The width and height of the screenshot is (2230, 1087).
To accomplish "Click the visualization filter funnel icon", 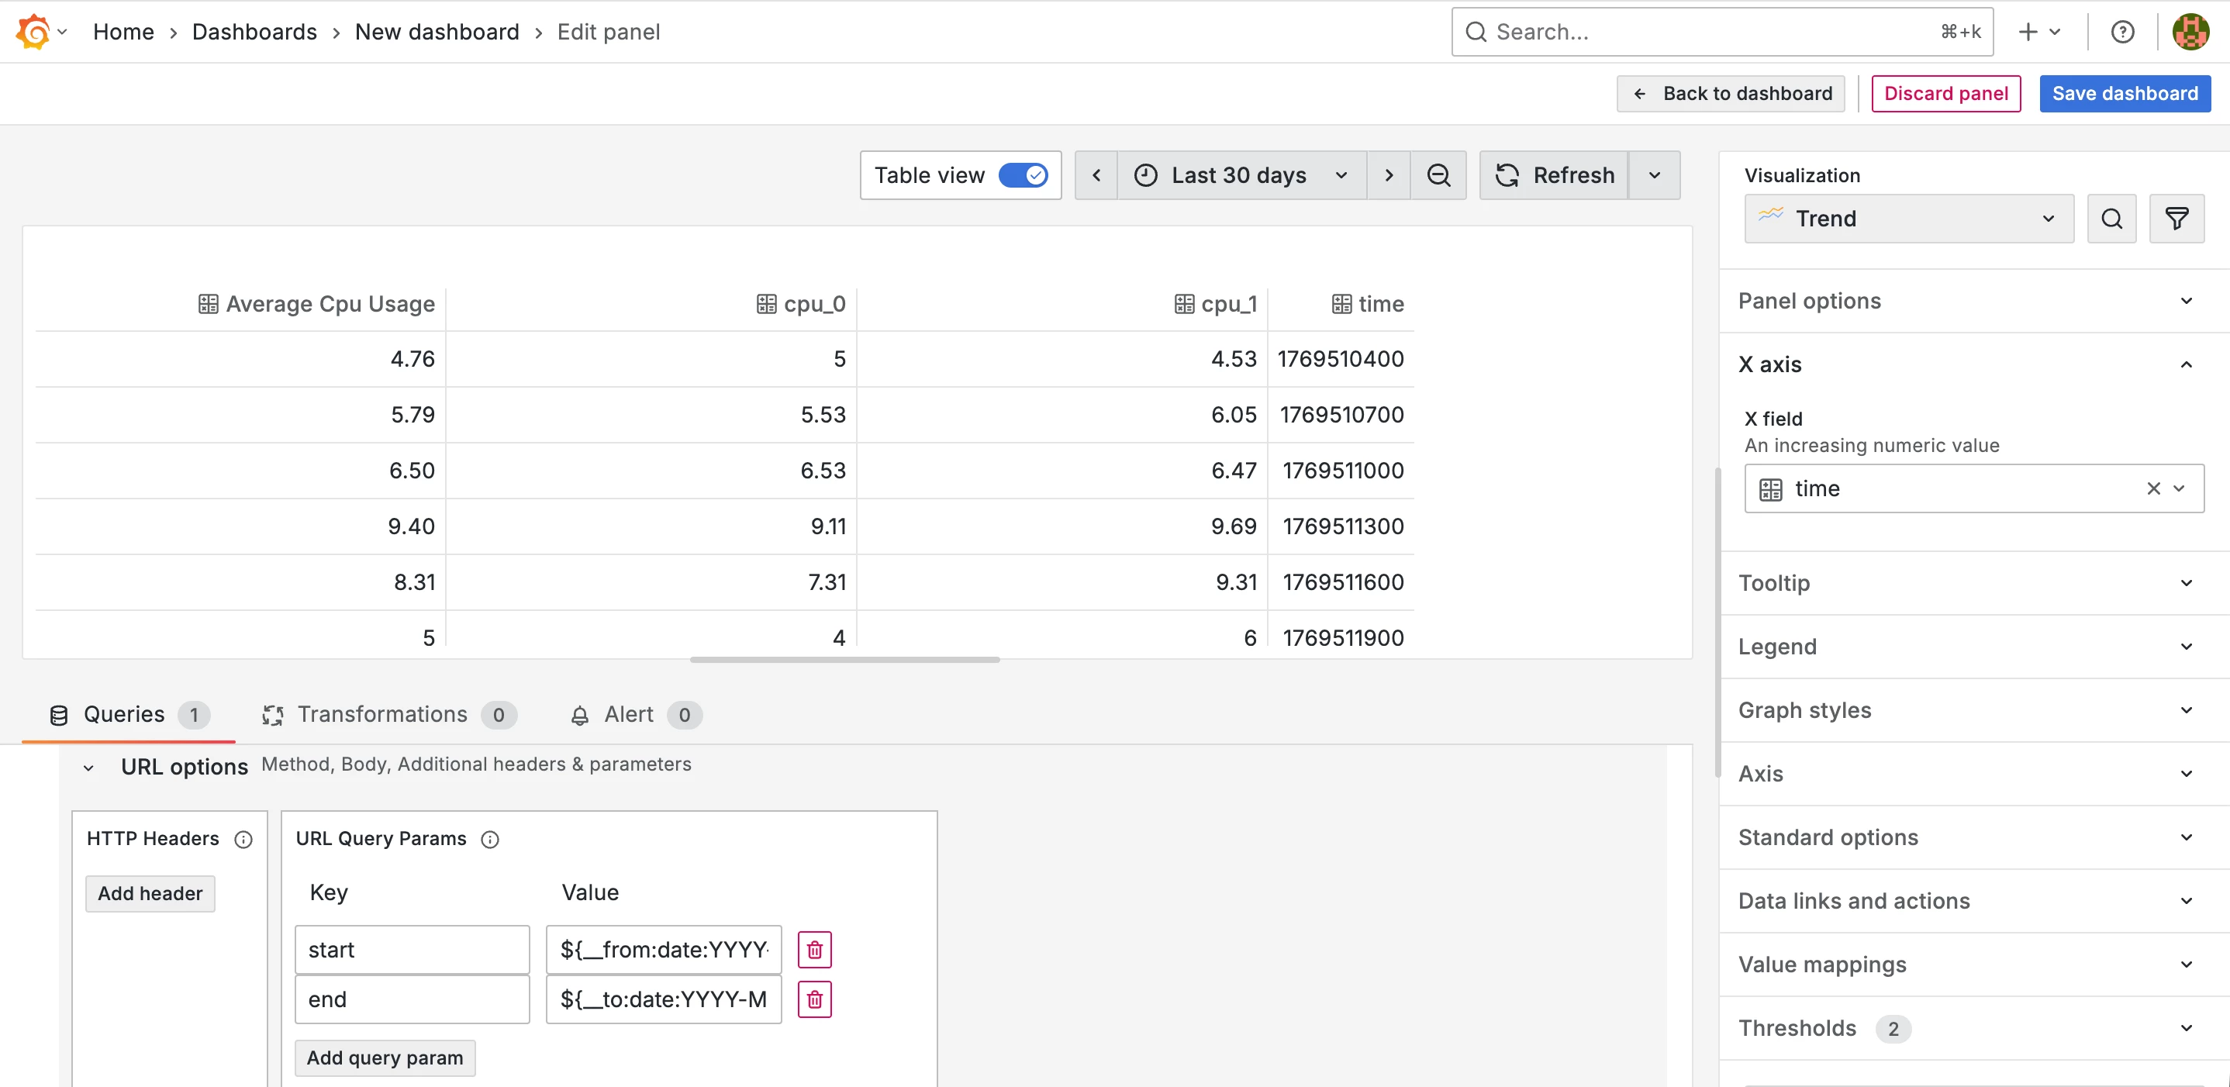I will coord(2176,219).
